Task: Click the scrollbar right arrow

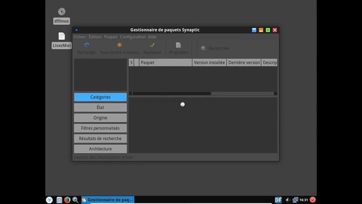Action: [275, 93]
